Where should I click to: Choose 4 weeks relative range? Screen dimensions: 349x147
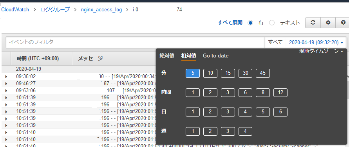[246, 131]
